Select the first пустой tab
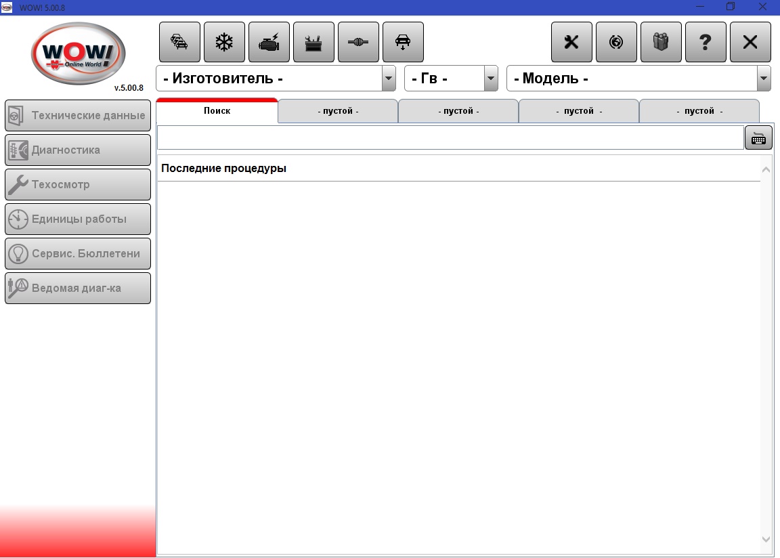This screenshot has height=558, width=780. [338, 111]
